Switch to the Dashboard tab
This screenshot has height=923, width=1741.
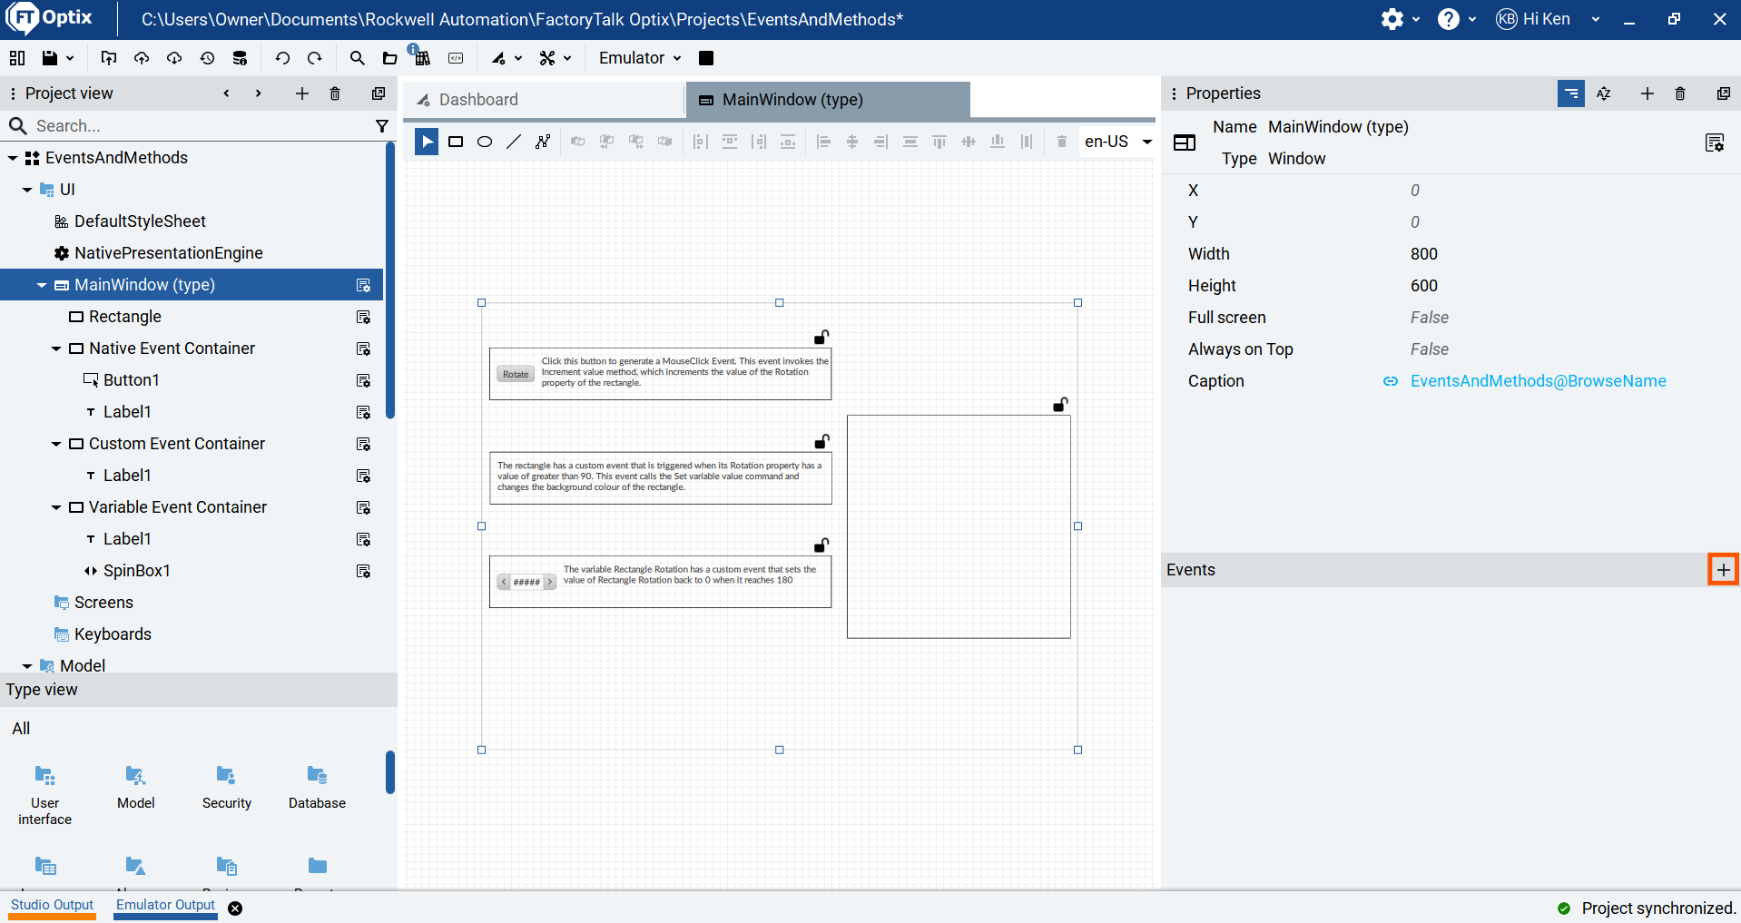click(x=544, y=100)
